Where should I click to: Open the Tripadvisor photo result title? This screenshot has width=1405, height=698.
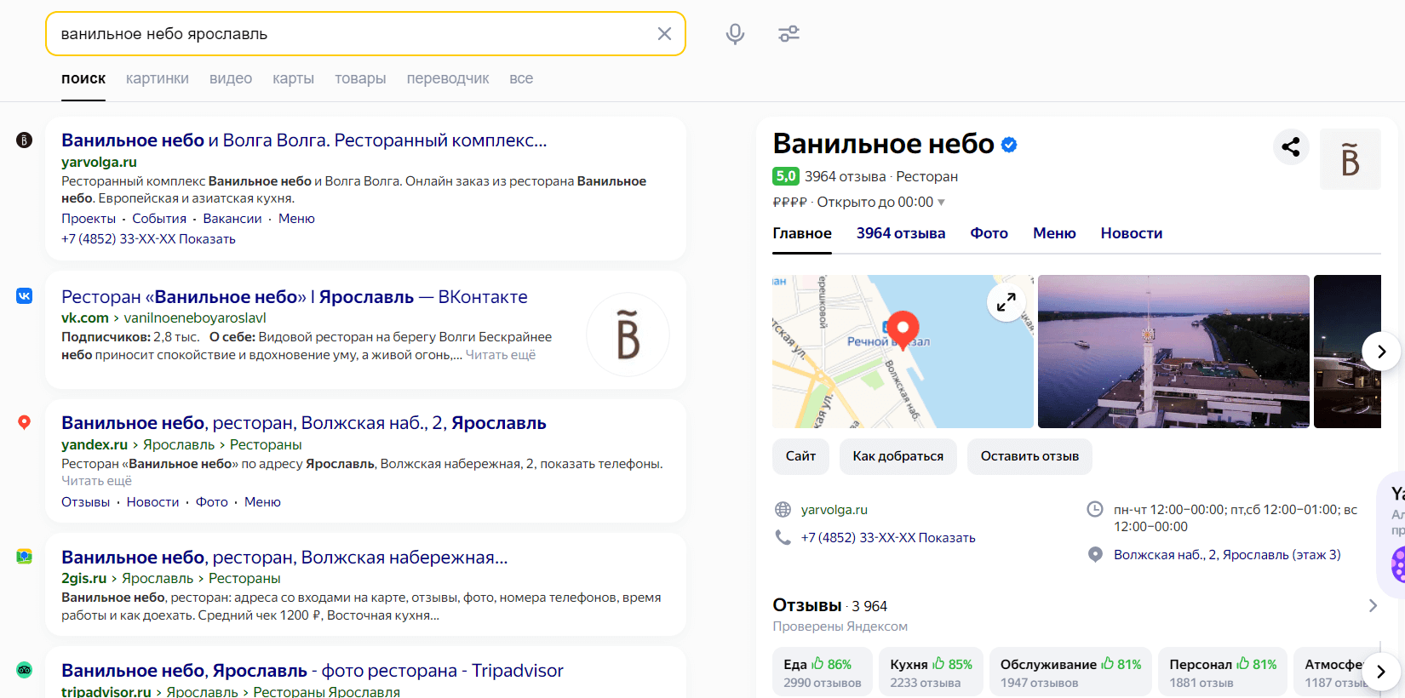click(313, 671)
